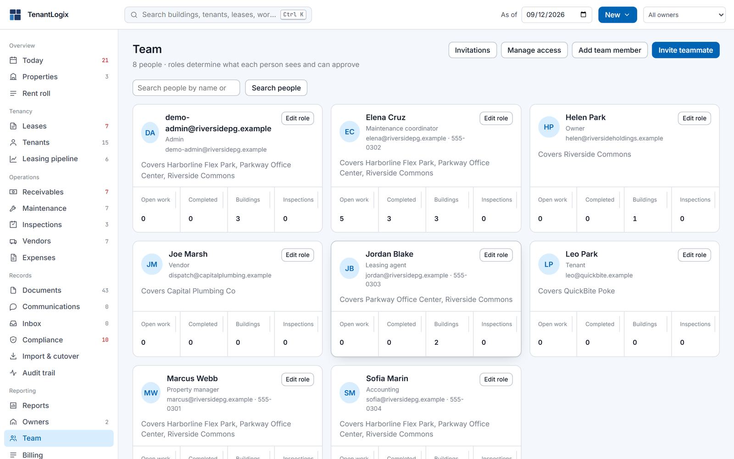Click the Audit trail pulse icon
Image resolution: width=734 pixels, height=459 pixels.
click(x=13, y=373)
